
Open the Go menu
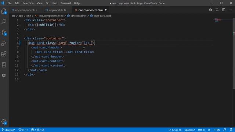click(x=47, y=3)
